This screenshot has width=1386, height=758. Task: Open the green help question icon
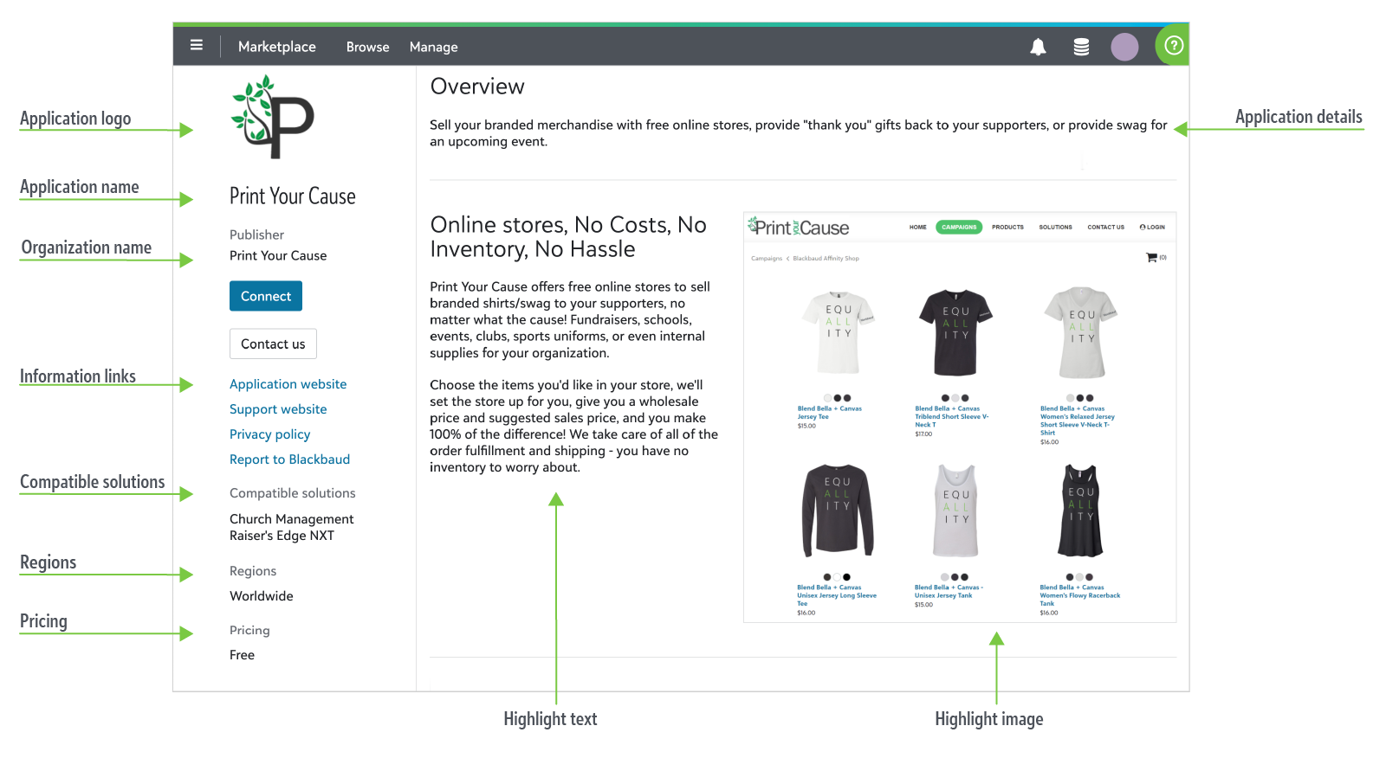pyautogui.click(x=1174, y=46)
